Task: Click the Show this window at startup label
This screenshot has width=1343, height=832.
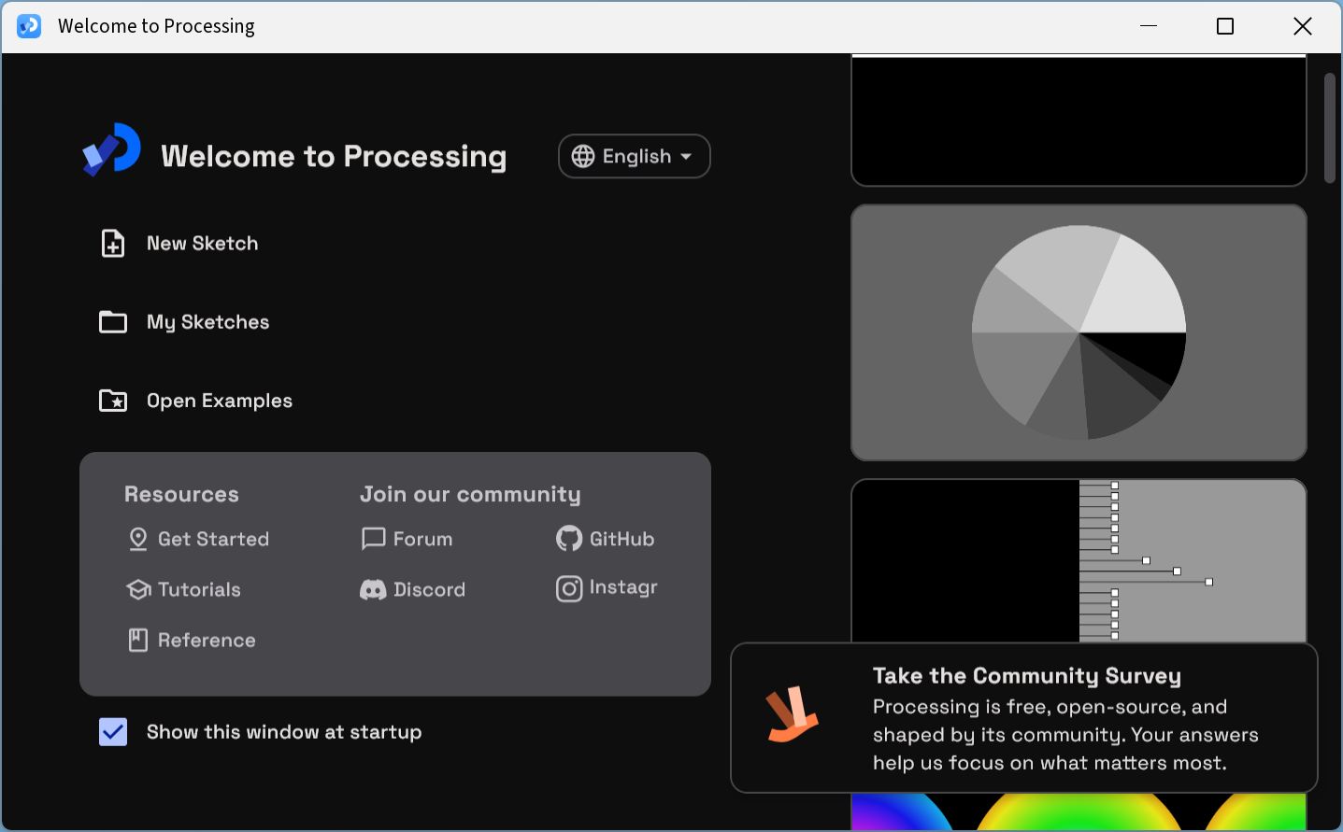Action: tap(284, 732)
